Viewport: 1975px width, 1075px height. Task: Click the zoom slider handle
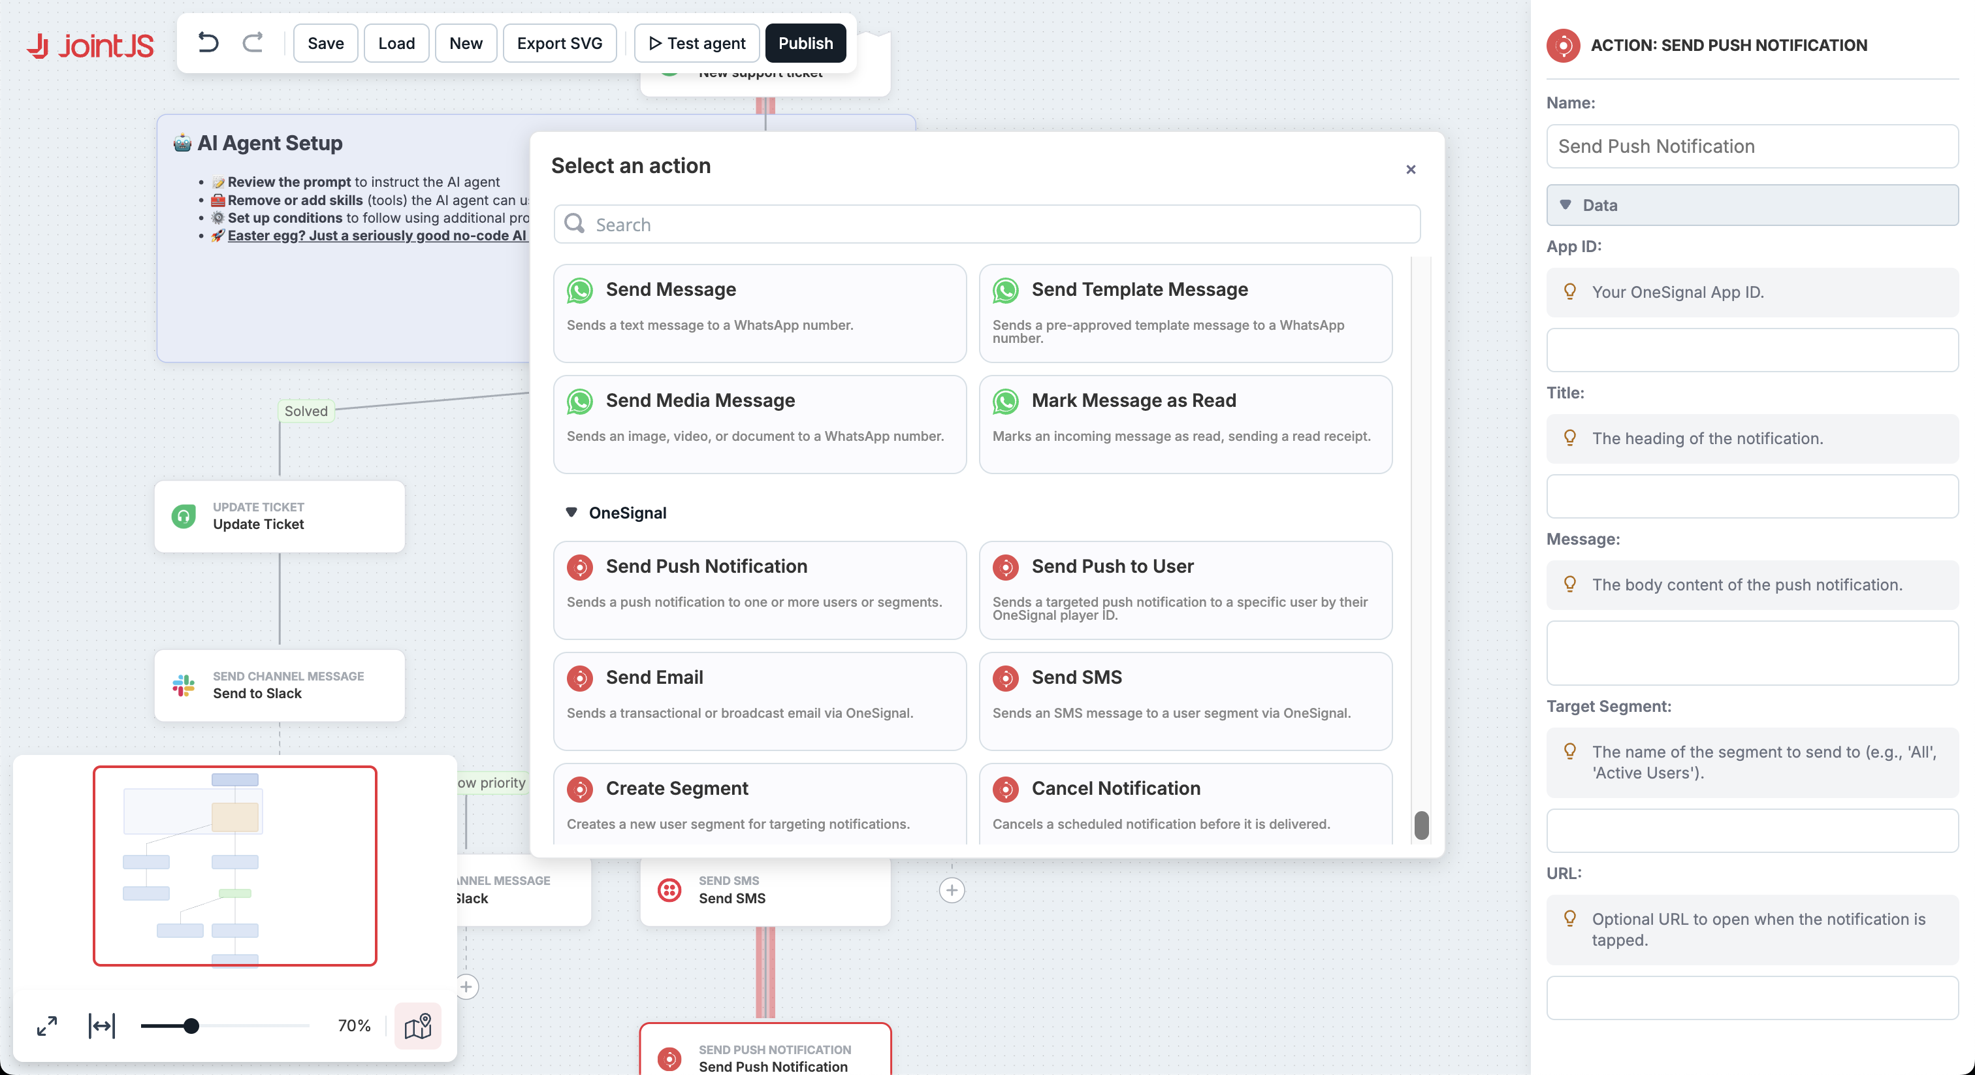[191, 1026]
